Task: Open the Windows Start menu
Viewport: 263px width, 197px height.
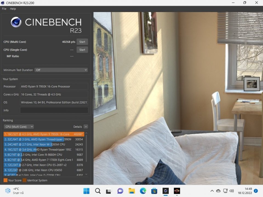Action: [x=86, y=191]
